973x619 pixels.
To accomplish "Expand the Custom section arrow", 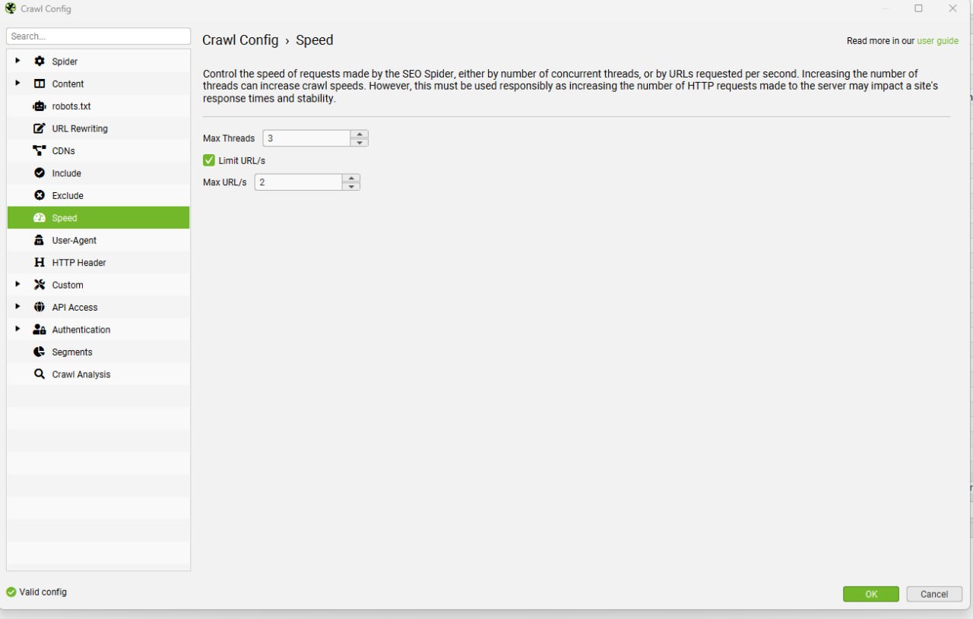I will point(17,284).
